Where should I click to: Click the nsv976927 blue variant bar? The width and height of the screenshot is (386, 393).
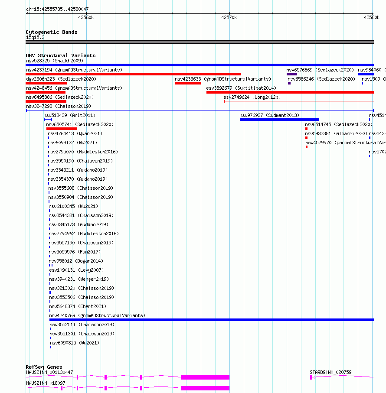(279, 120)
